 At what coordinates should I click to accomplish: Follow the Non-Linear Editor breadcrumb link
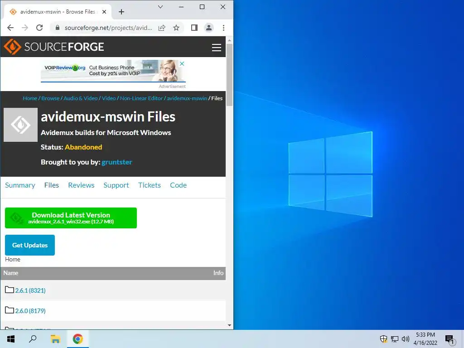click(x=141, y=98)
